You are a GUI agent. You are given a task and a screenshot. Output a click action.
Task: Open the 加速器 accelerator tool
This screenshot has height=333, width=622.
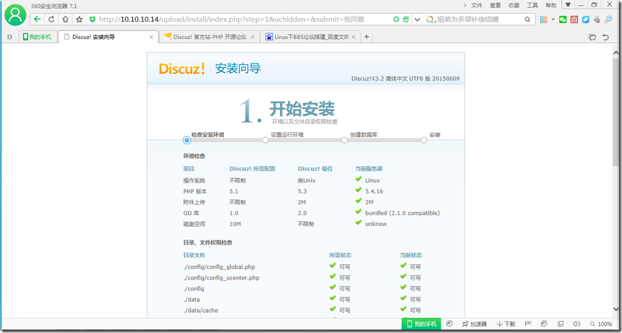(x=474, y=324)
